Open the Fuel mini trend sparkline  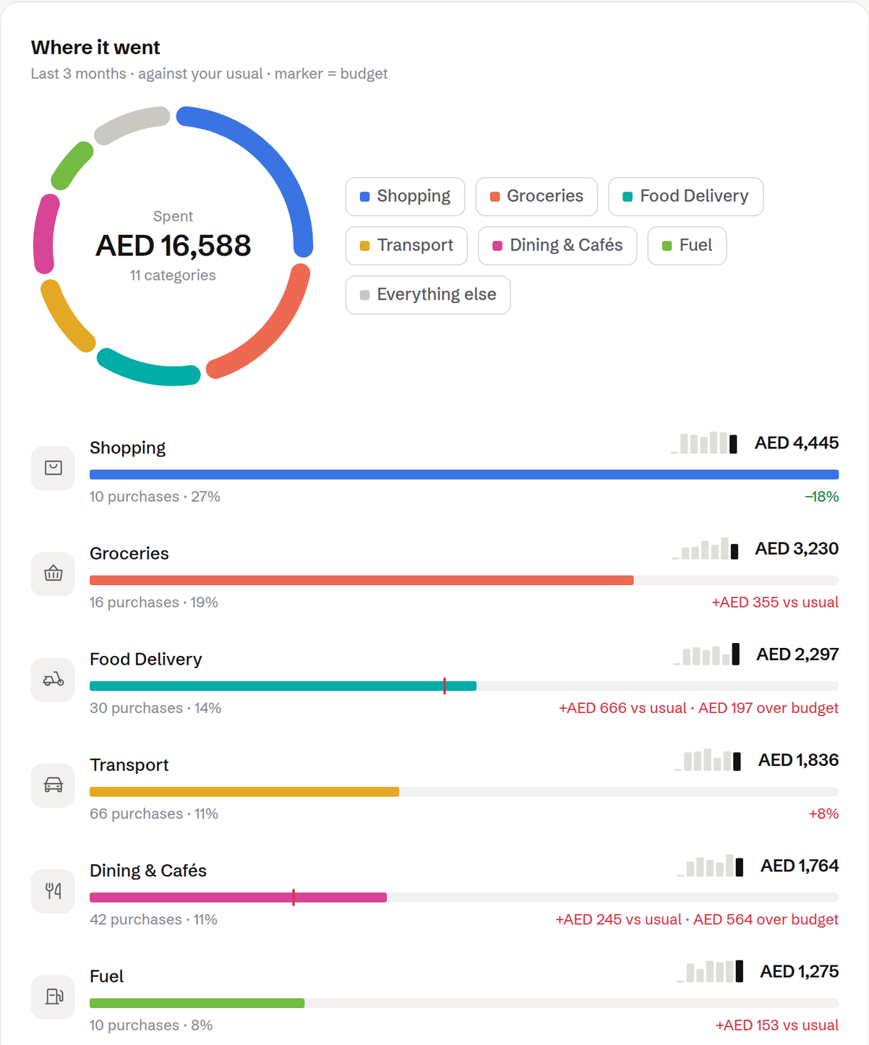click(710, 971)
